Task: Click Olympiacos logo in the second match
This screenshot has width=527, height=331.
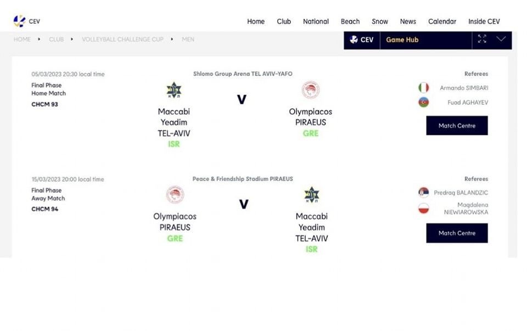Action: point(175,194)
